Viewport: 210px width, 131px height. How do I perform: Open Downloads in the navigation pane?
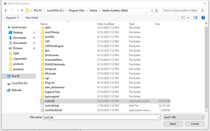[20, 38]
